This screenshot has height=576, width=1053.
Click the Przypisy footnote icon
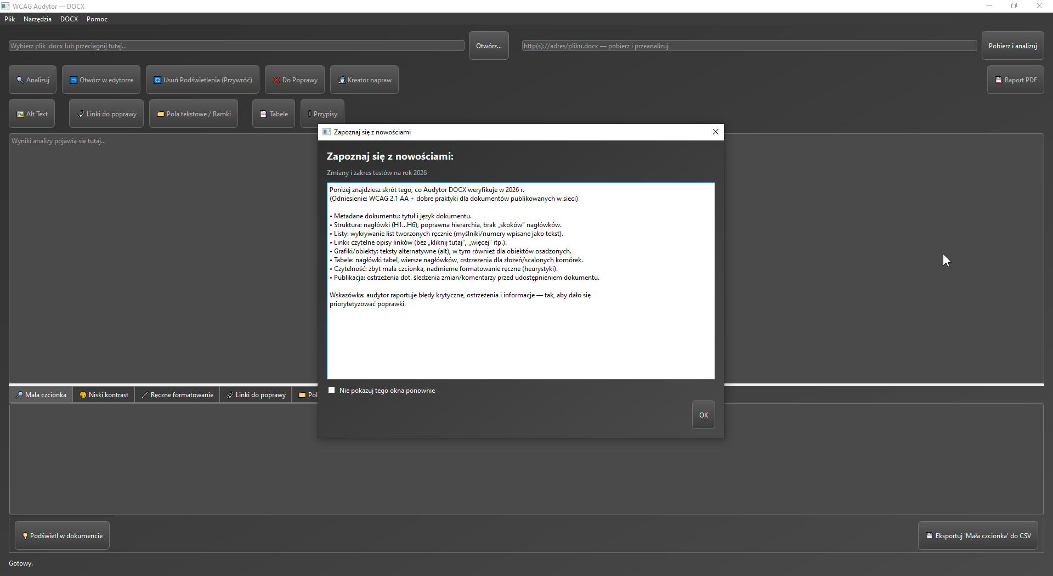tap(309, 114)
